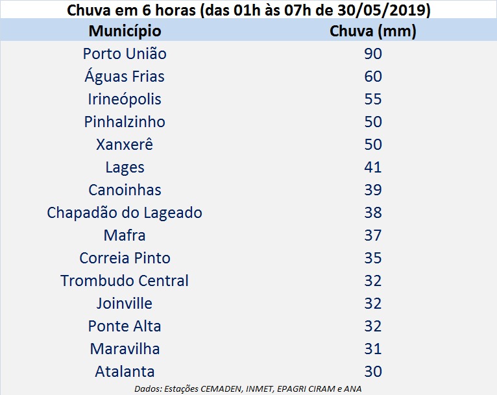Click the data sources footnote text
This screenshot has height=395, width=497.
click(x=248, y=389)
